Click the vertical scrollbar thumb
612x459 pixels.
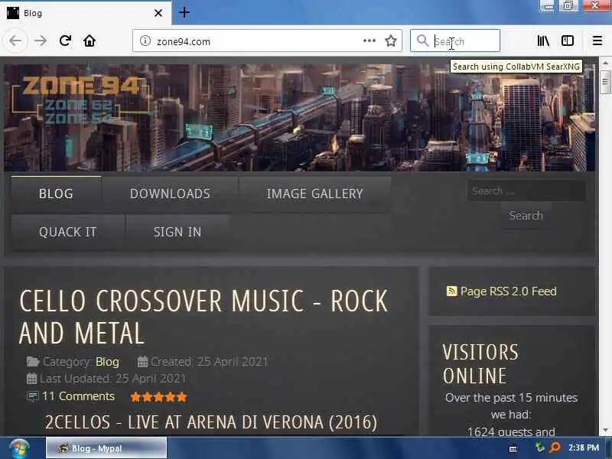[605, 82]
